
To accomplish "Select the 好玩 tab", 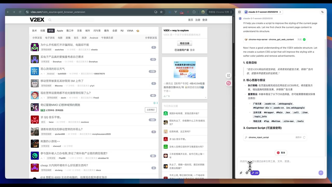I will 51,31.
